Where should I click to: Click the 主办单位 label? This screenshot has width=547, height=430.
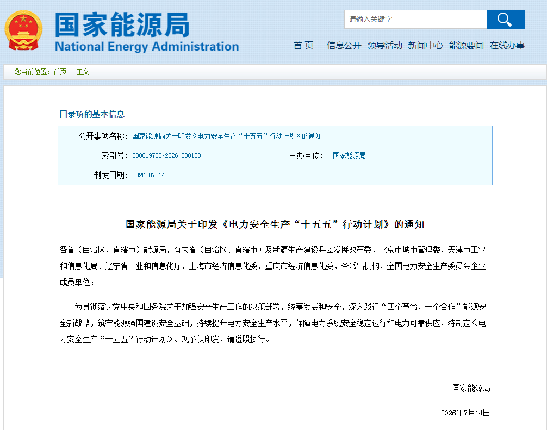306,155
